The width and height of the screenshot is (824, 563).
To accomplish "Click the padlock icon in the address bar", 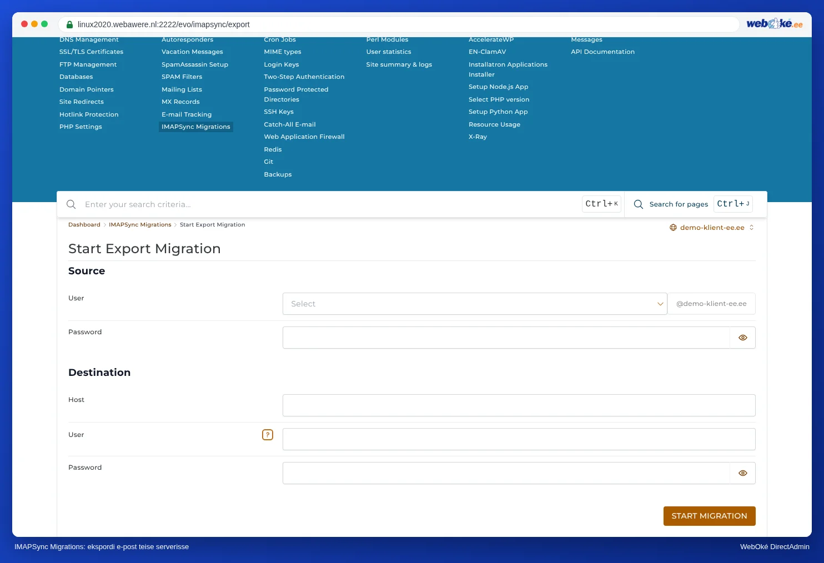I will (x=69, y=24).
